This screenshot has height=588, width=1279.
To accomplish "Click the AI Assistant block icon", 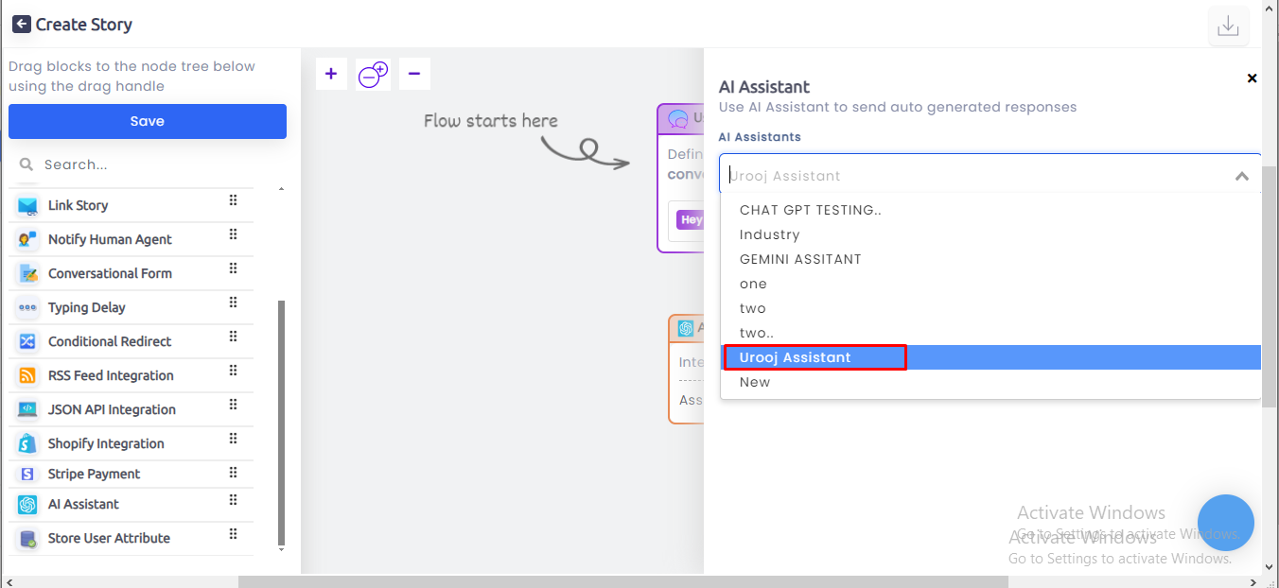I will 27,504.
